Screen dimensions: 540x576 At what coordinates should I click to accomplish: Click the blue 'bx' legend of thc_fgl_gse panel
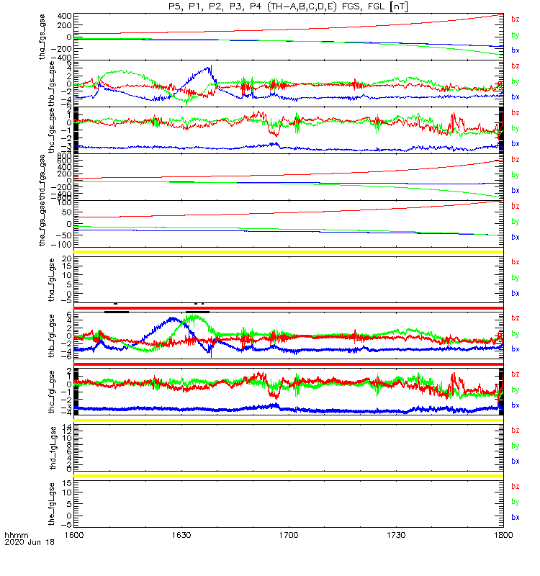pyautogui.click(x=516, y=405)
